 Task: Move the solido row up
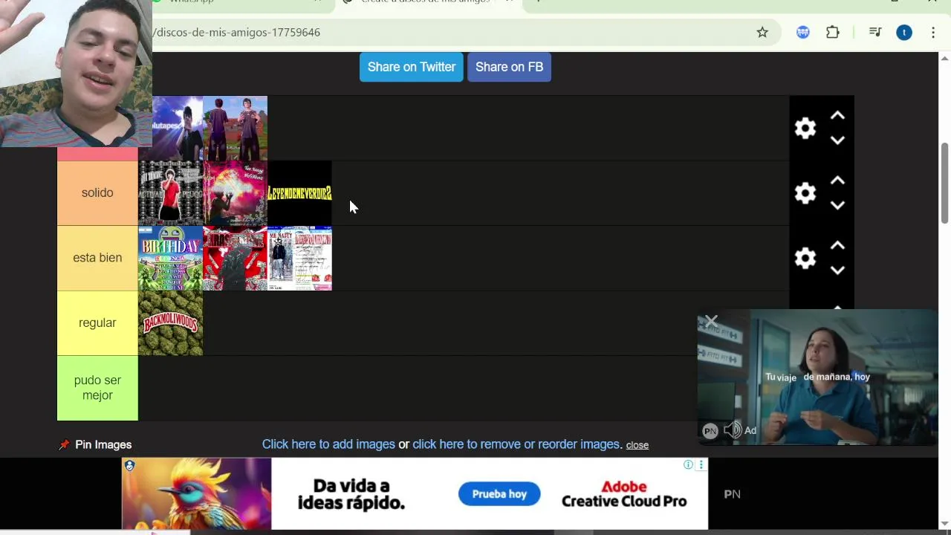coord(837,181)
